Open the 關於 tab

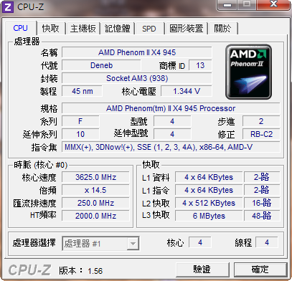(x=222, y=29)
